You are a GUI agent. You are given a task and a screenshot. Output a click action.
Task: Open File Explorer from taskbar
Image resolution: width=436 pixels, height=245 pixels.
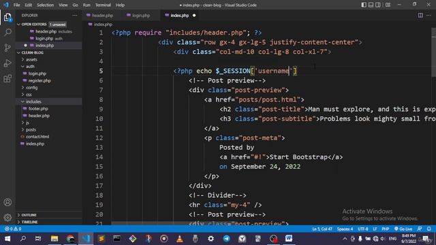(54, 239)
